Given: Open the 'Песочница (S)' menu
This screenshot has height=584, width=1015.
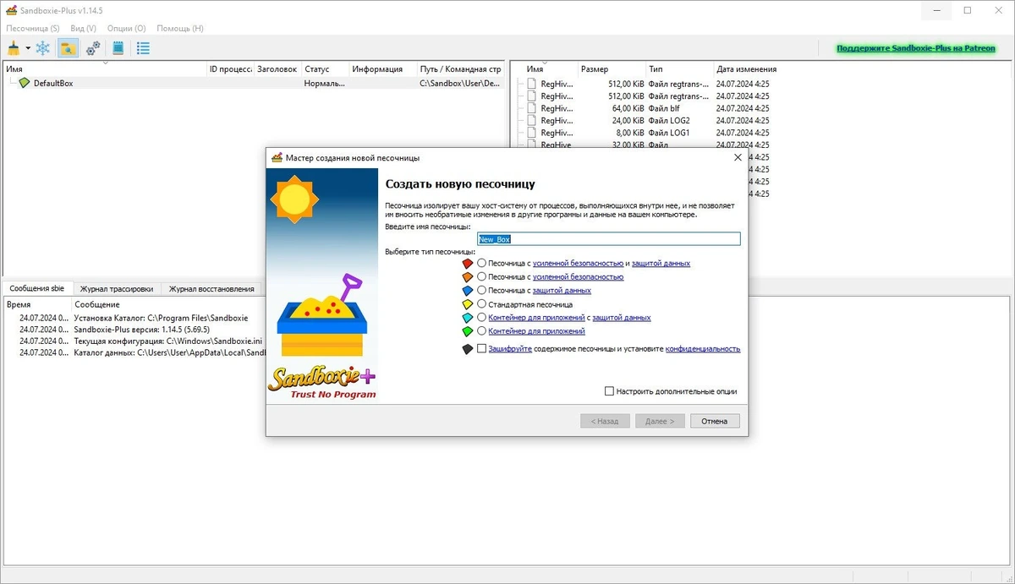Looking at the screenshot, I should 32,28.
